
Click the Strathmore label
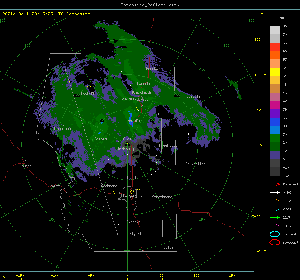[x=162, y=197]
